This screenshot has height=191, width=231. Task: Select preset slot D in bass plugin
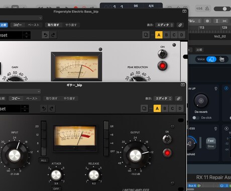pos(182,35)
